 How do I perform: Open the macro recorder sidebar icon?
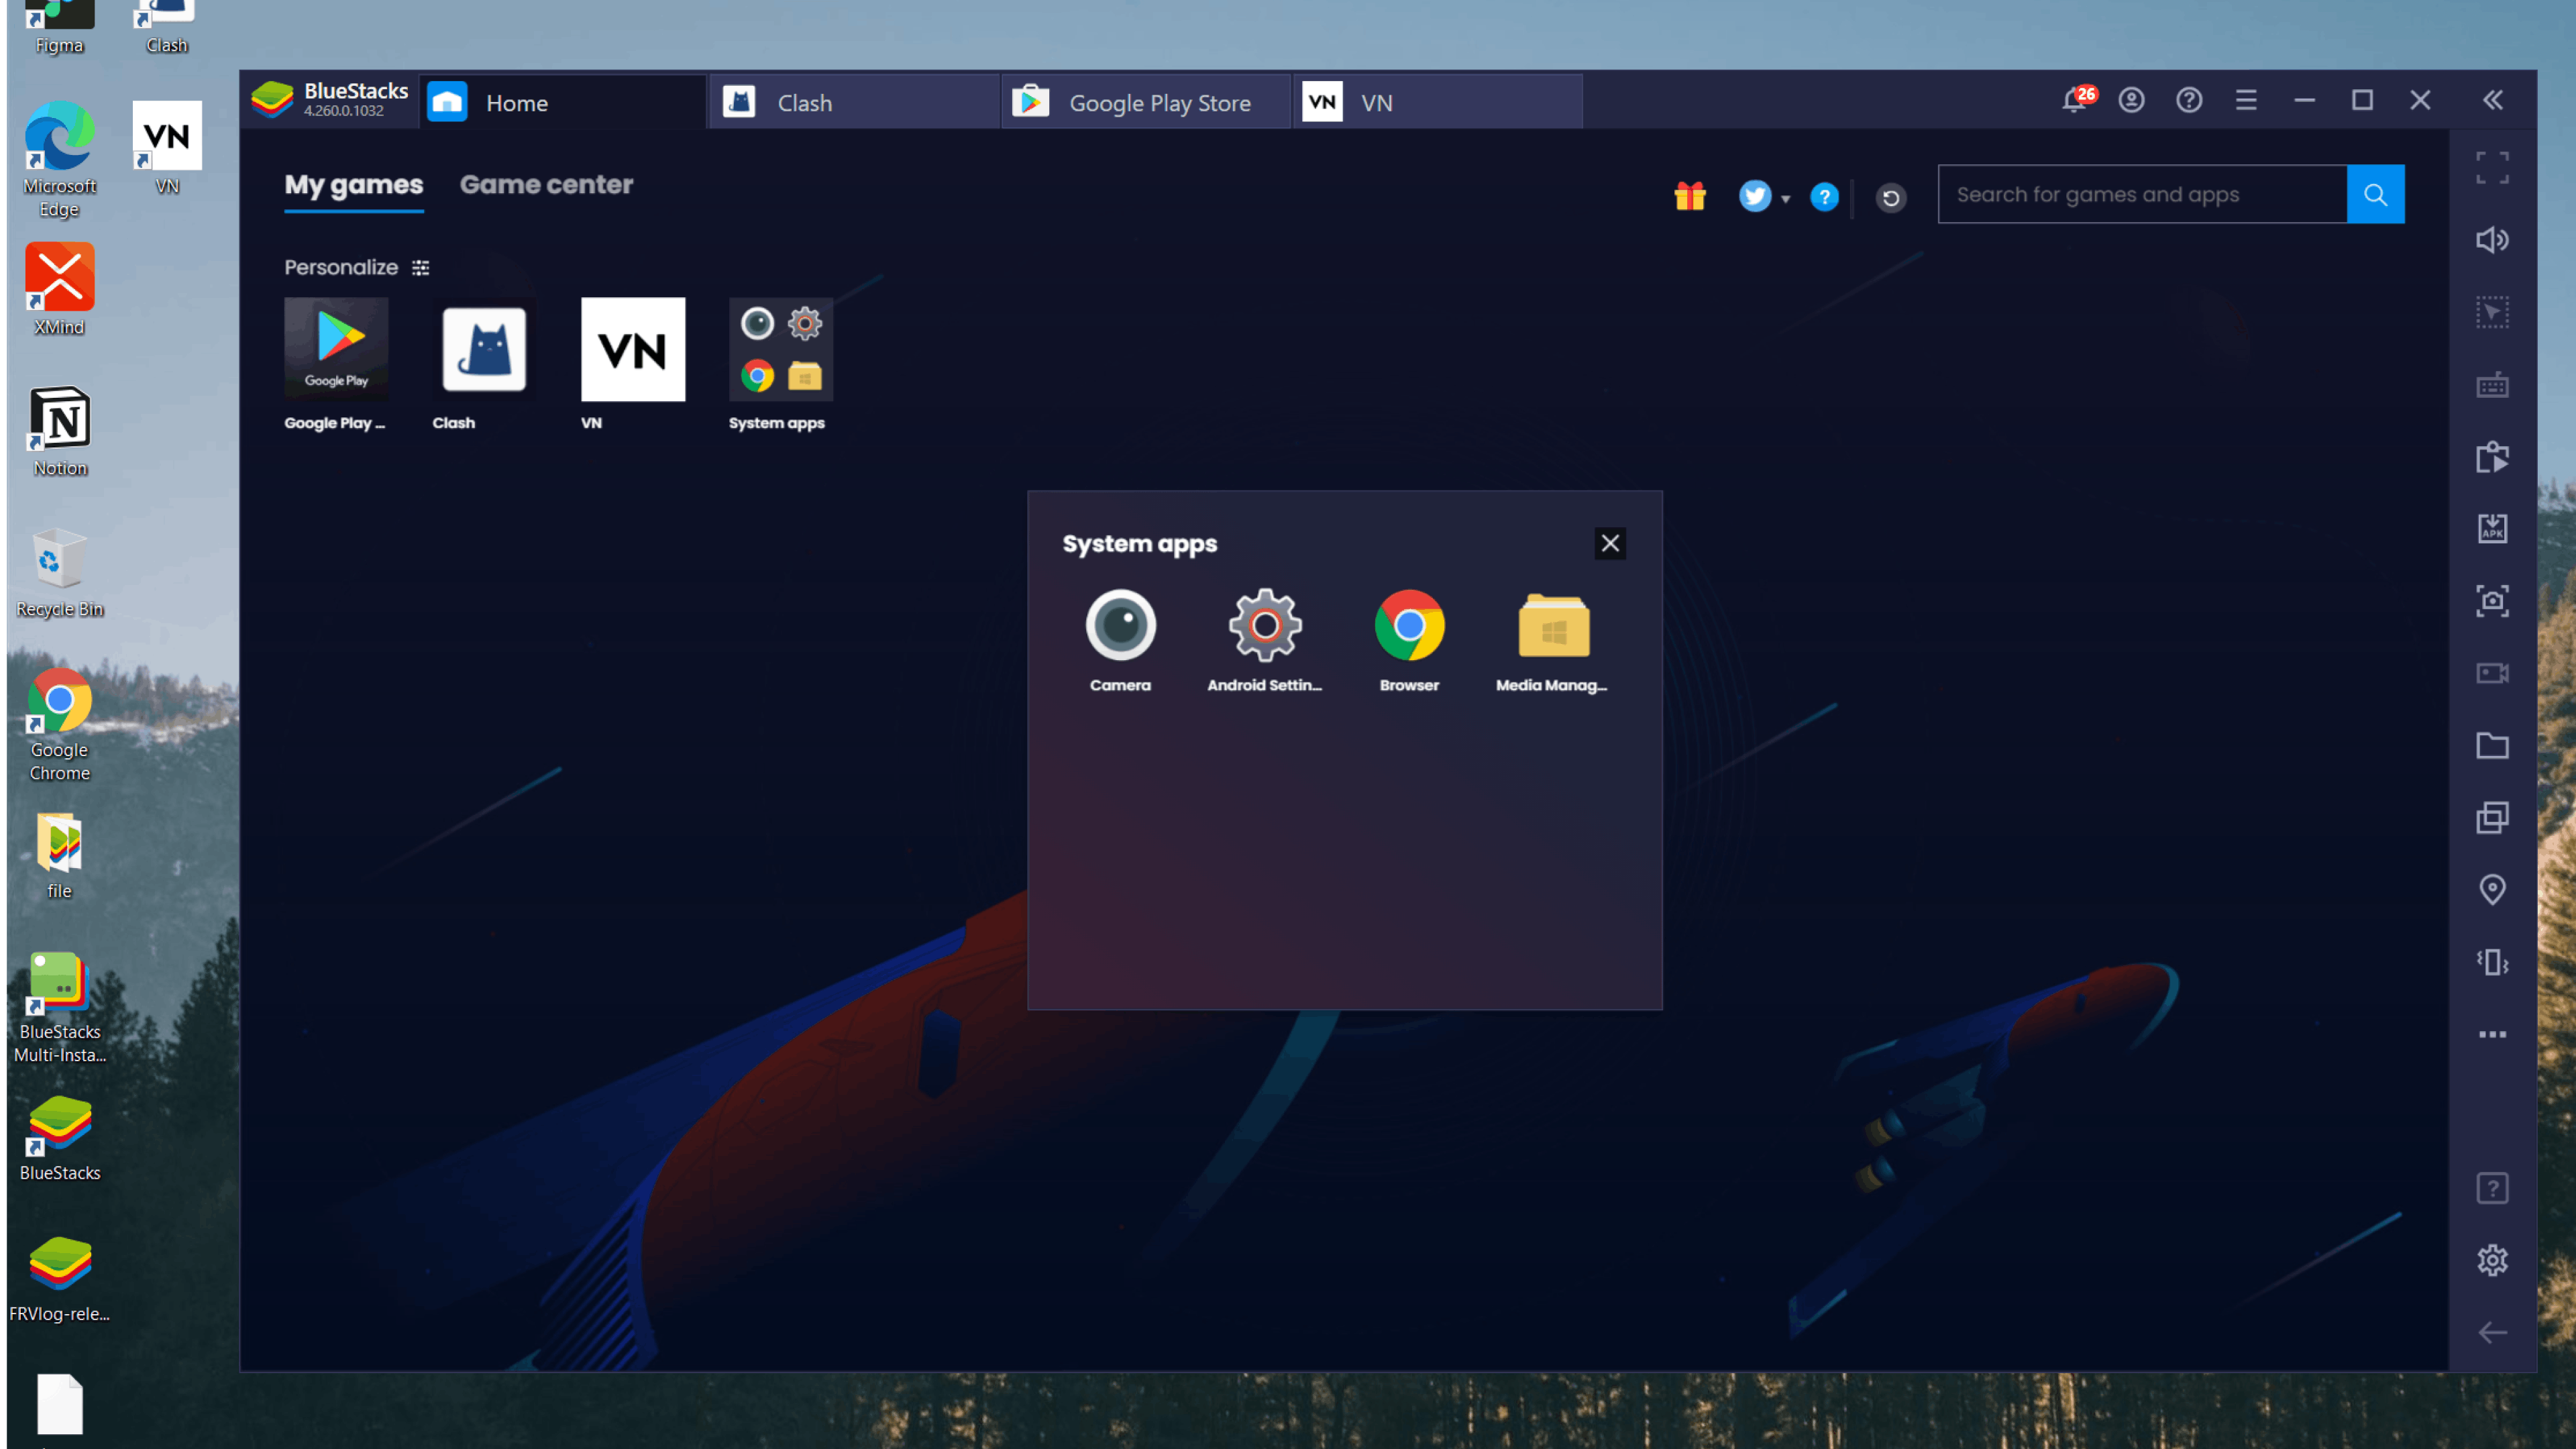pyautogui.click(x=2492, y=457)
